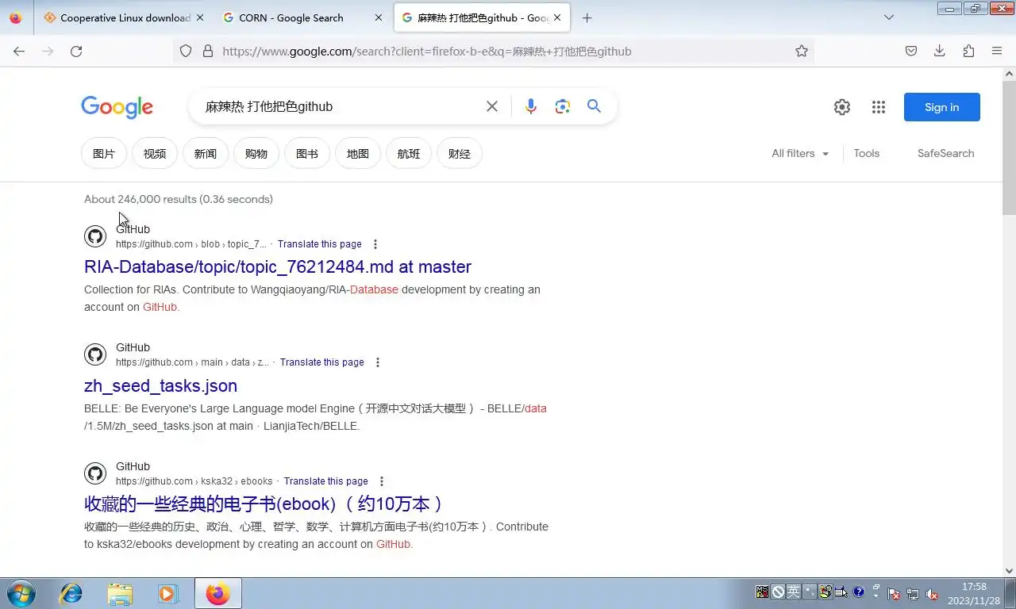
Task: Clear the Google search box text
Action: (492, 106)
